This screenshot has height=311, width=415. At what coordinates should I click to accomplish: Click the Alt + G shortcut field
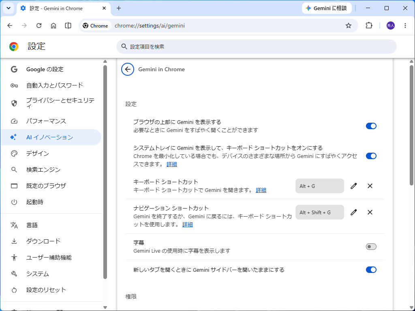(x=320, y=186)
